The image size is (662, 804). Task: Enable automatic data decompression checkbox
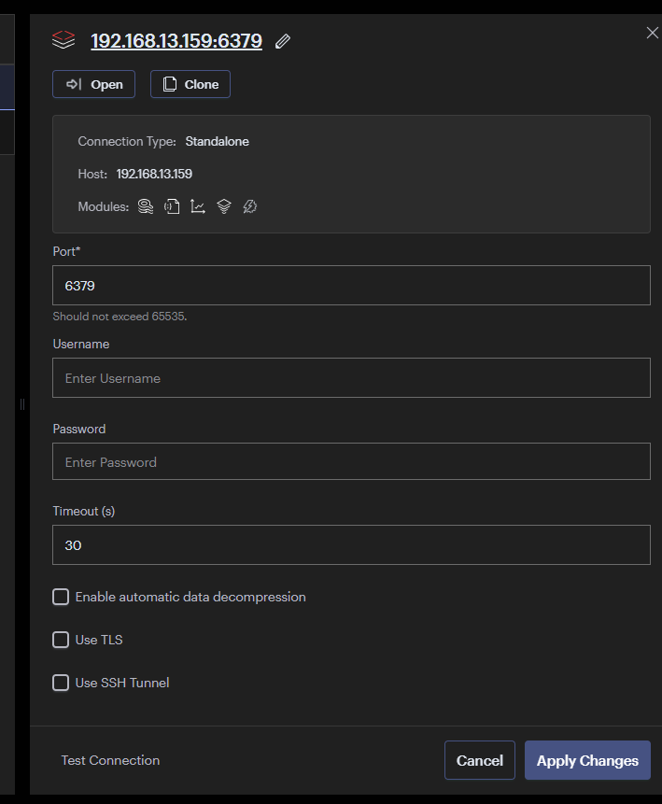[61, 597]
